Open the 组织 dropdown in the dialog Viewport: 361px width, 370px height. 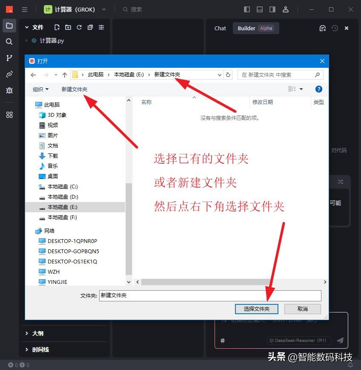coord(40,89)
